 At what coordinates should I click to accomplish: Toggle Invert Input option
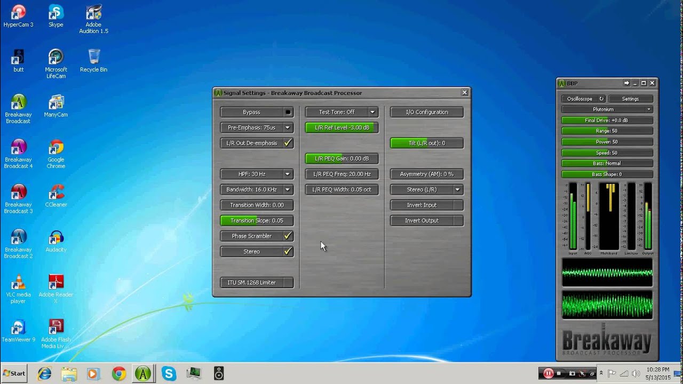426,205
